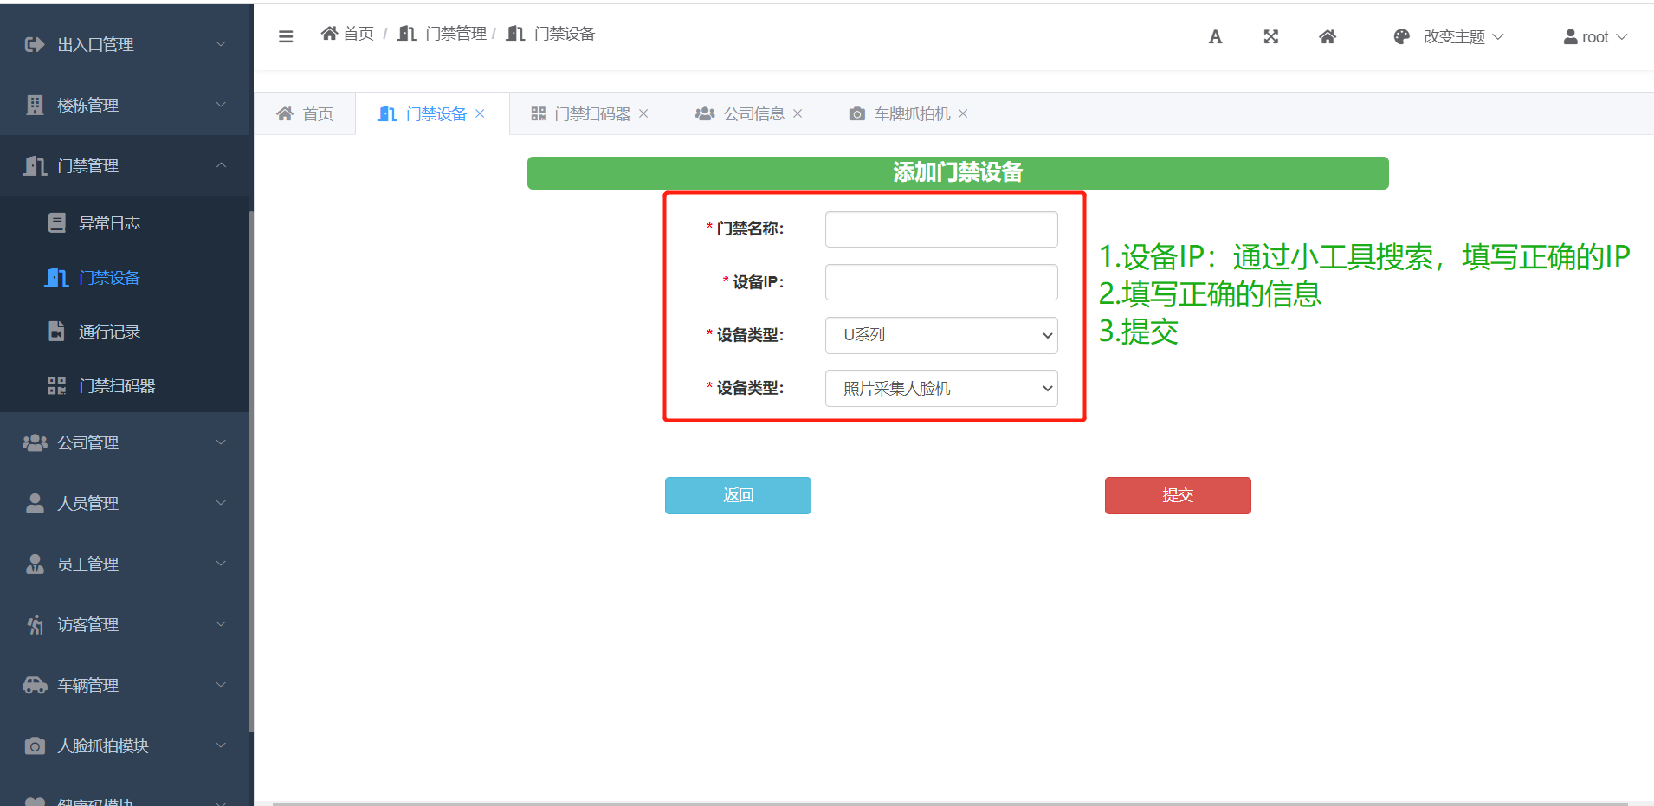The height and width of the screenshot is (806, 1654).
Task: Click the 门禁名称 input field
Action: coord(941,229)
